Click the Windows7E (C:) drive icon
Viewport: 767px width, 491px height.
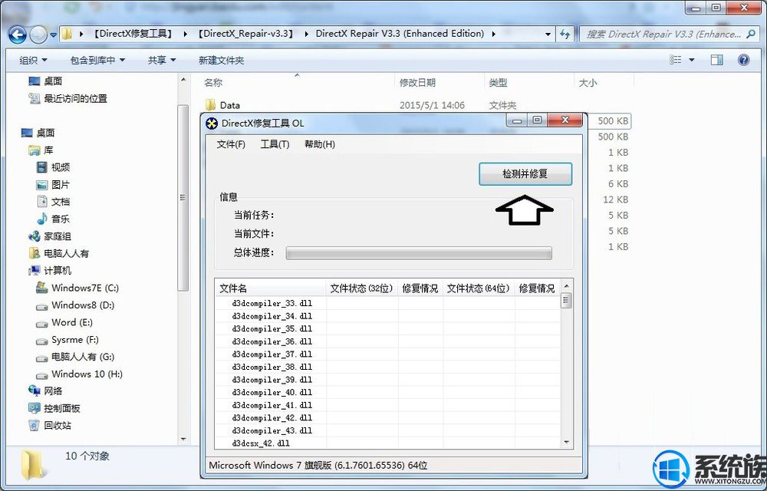click(x=42, y=288)
